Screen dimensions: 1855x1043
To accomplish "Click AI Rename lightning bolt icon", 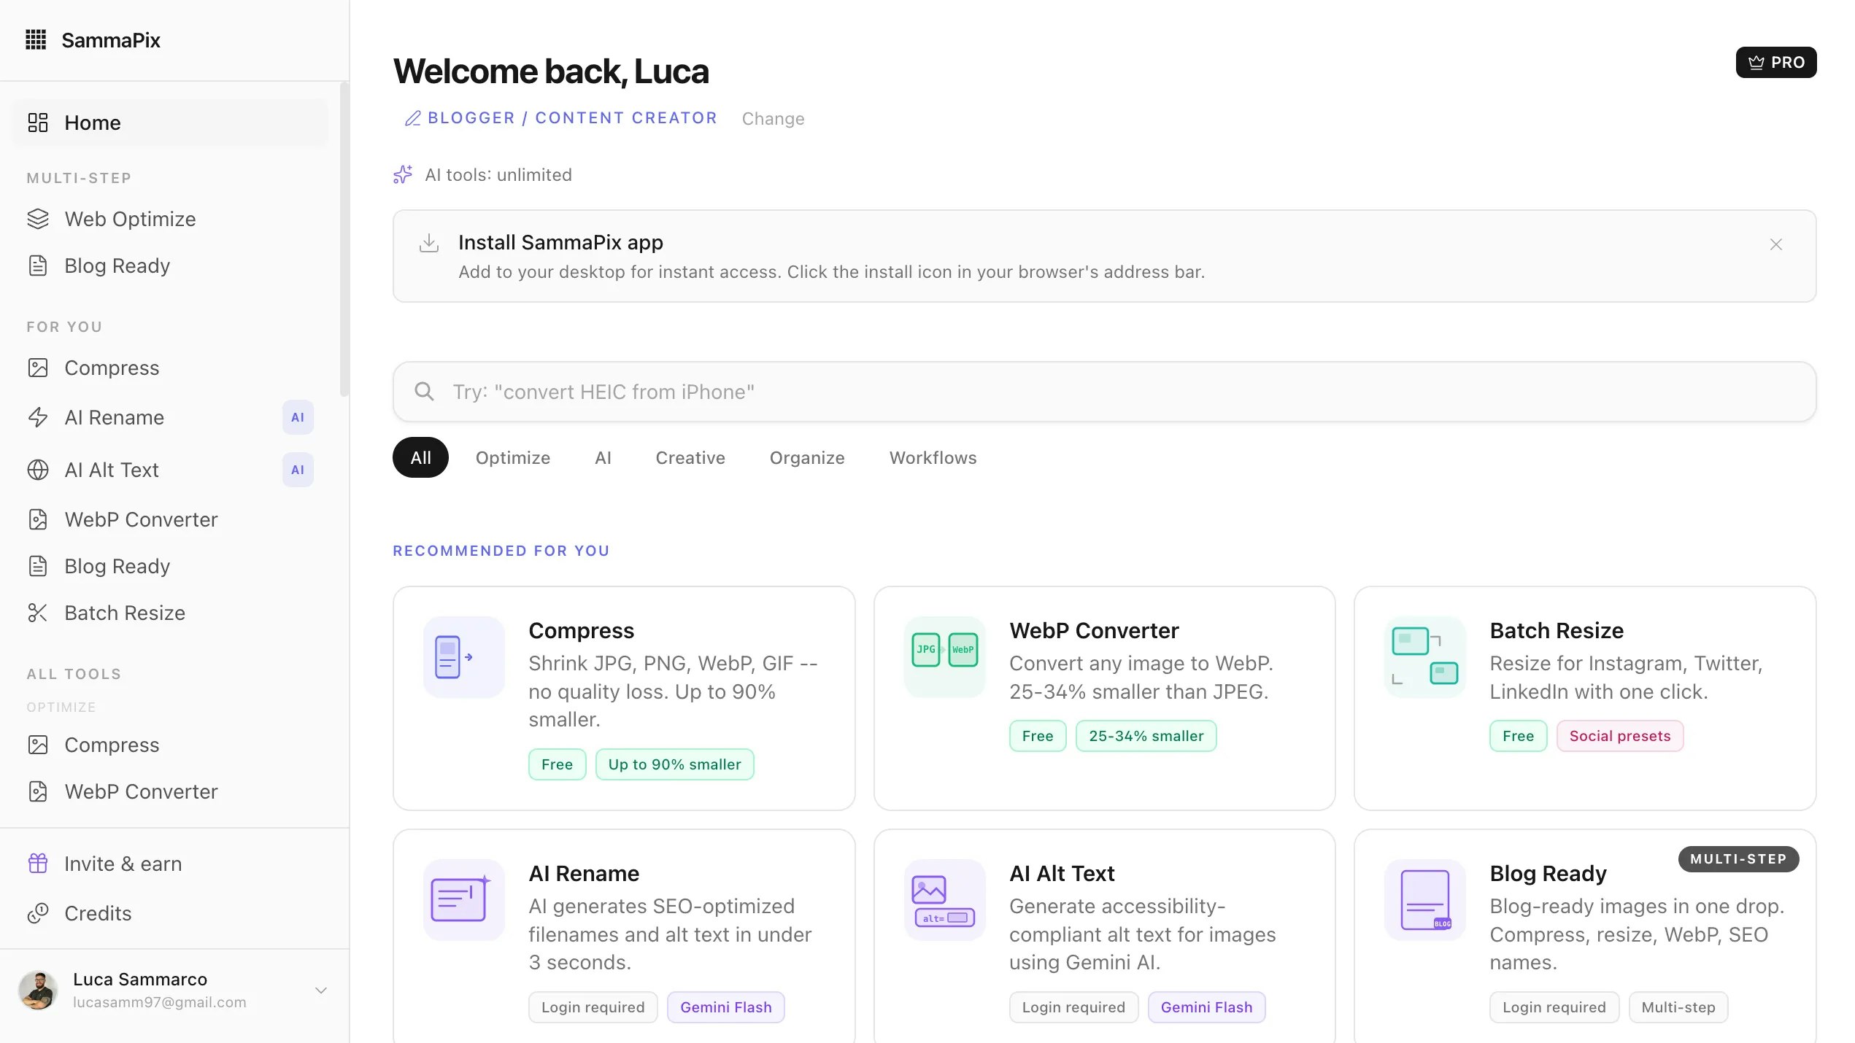I will [x=38, y=417].
